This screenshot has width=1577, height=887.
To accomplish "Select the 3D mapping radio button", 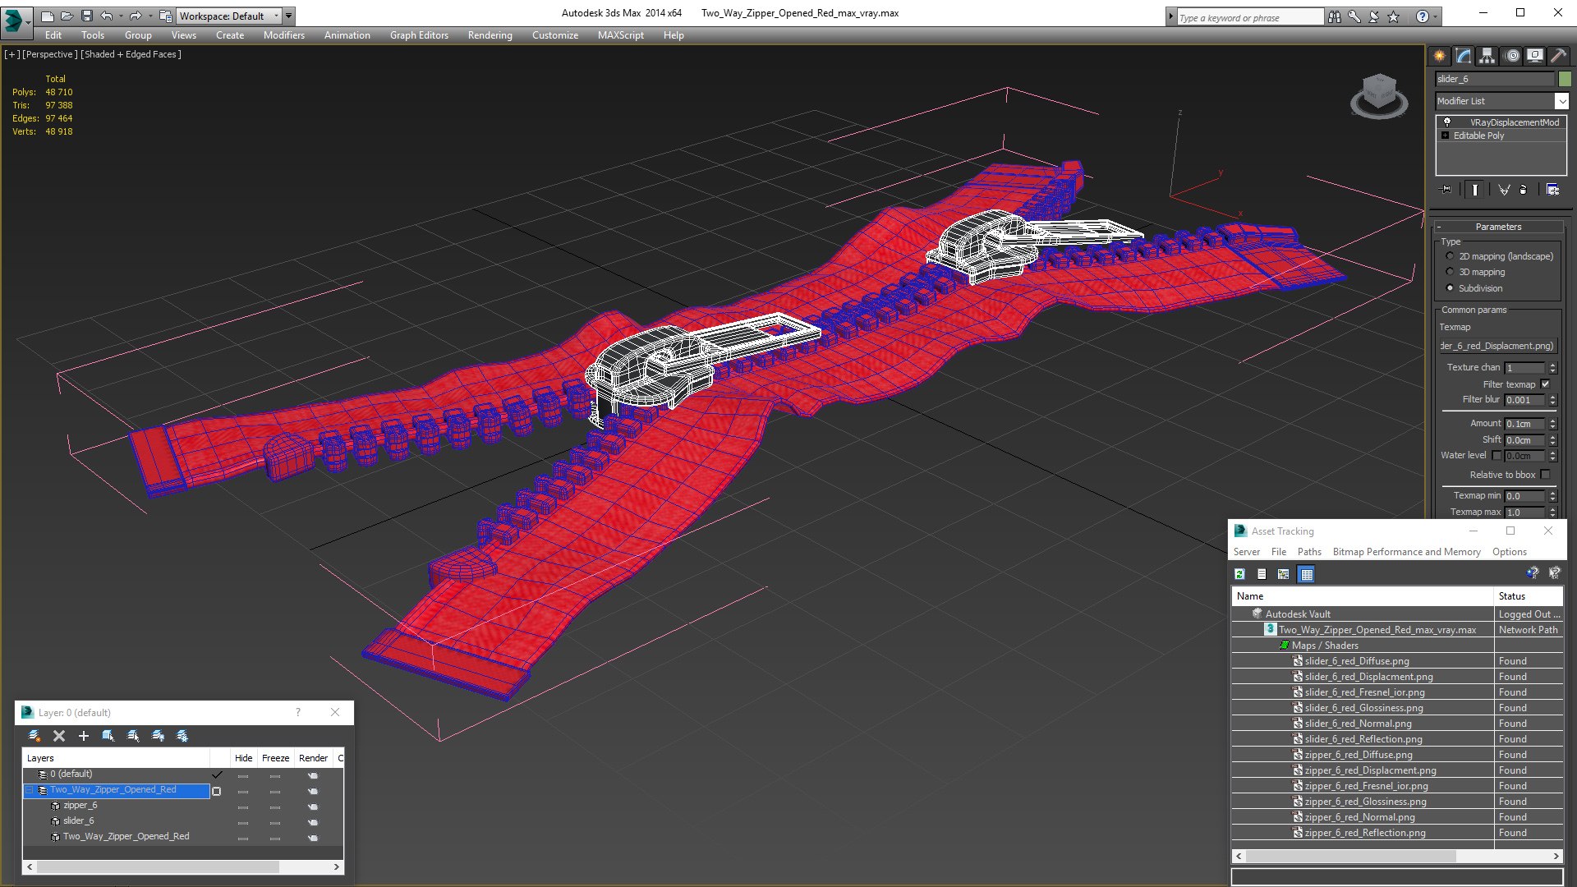I will pos(1450,272).
